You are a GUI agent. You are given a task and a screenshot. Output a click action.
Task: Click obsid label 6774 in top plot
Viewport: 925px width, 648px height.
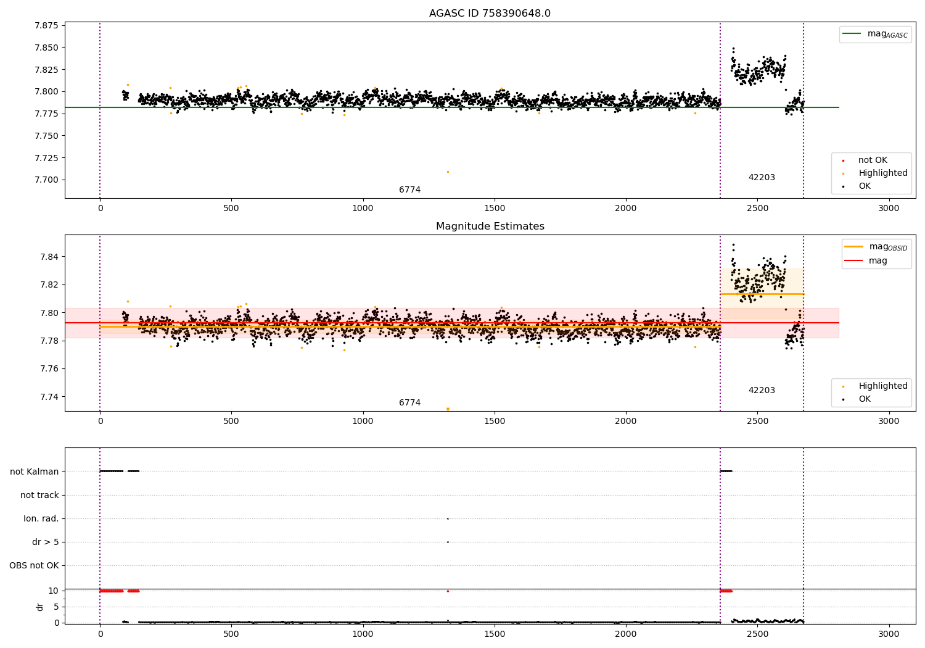tap(409, 190)
